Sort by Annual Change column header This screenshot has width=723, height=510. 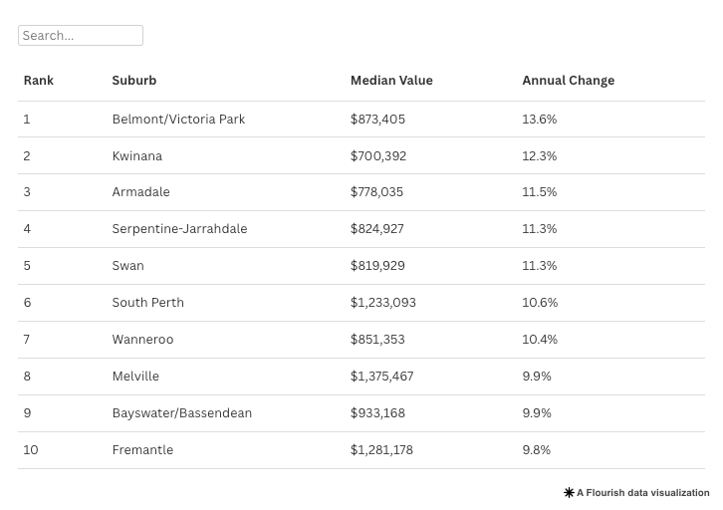(x=568, y=81)
